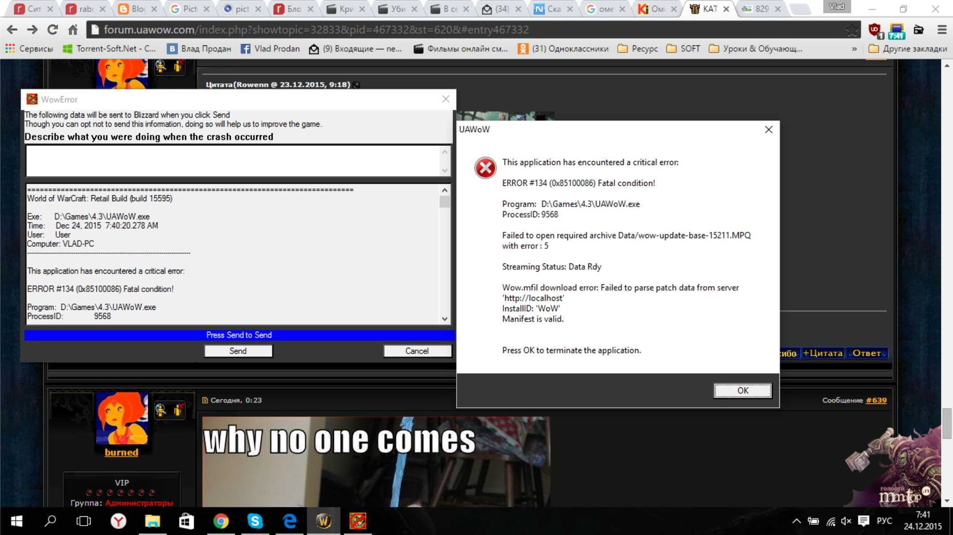Switch to the KAT browser tab
The image size is (953, 535).
tap(709, 9)
